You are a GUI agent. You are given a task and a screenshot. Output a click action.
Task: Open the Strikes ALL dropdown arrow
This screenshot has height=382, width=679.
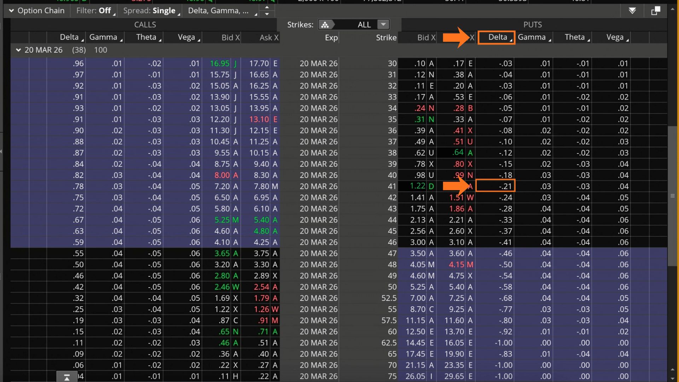point(383,25)
